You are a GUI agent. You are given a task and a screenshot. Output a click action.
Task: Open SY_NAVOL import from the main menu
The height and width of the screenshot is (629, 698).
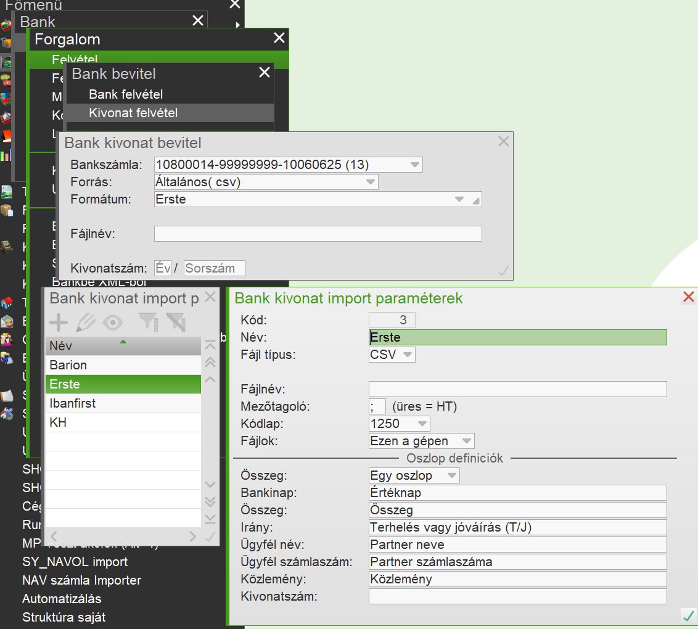click(75, 562)
